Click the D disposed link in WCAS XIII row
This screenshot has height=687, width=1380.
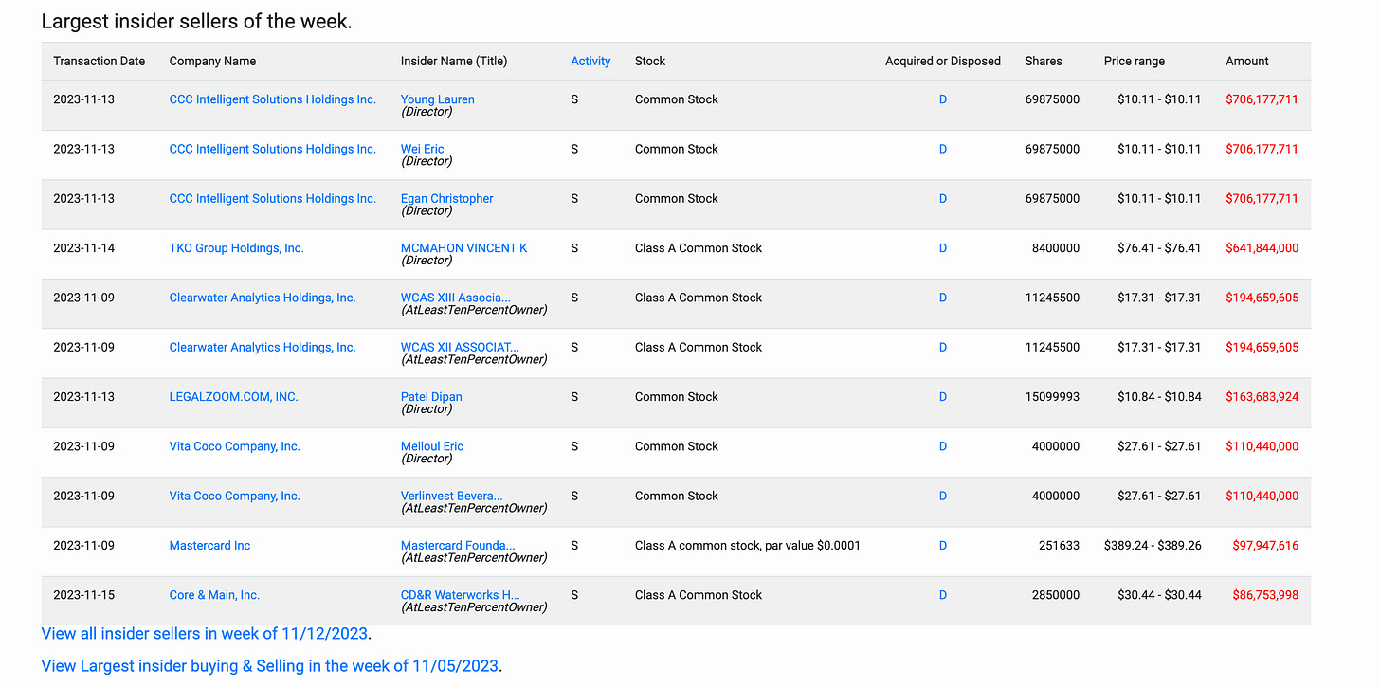point(943,298)
